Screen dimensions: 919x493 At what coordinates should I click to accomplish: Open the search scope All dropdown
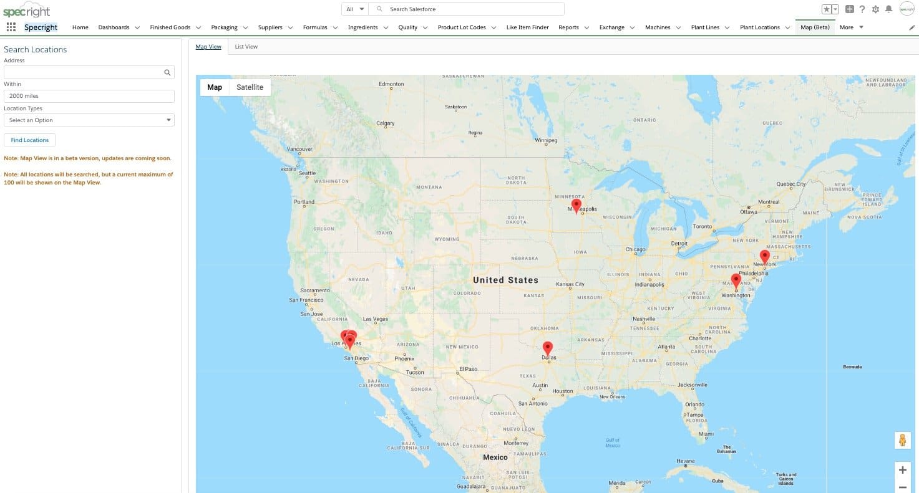(355, 9)
